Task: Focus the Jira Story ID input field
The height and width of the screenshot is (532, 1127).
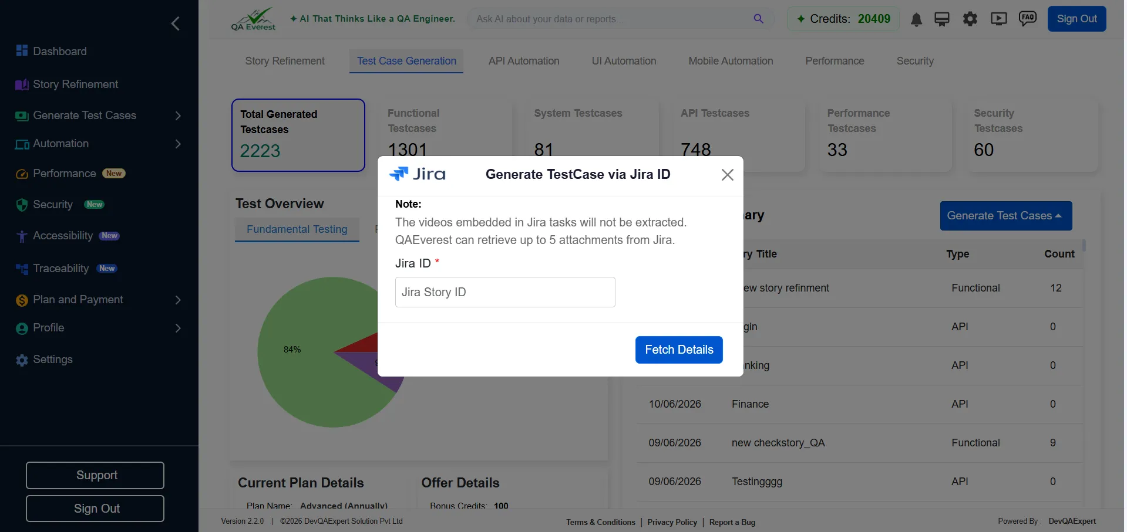Action: tap(505, 292)
